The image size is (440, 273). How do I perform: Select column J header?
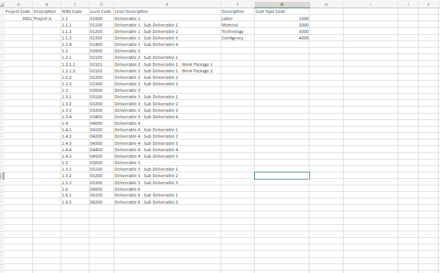click(408, 4)
